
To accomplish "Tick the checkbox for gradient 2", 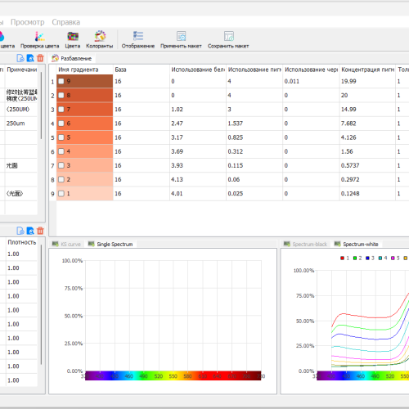I will coord(61,179).
